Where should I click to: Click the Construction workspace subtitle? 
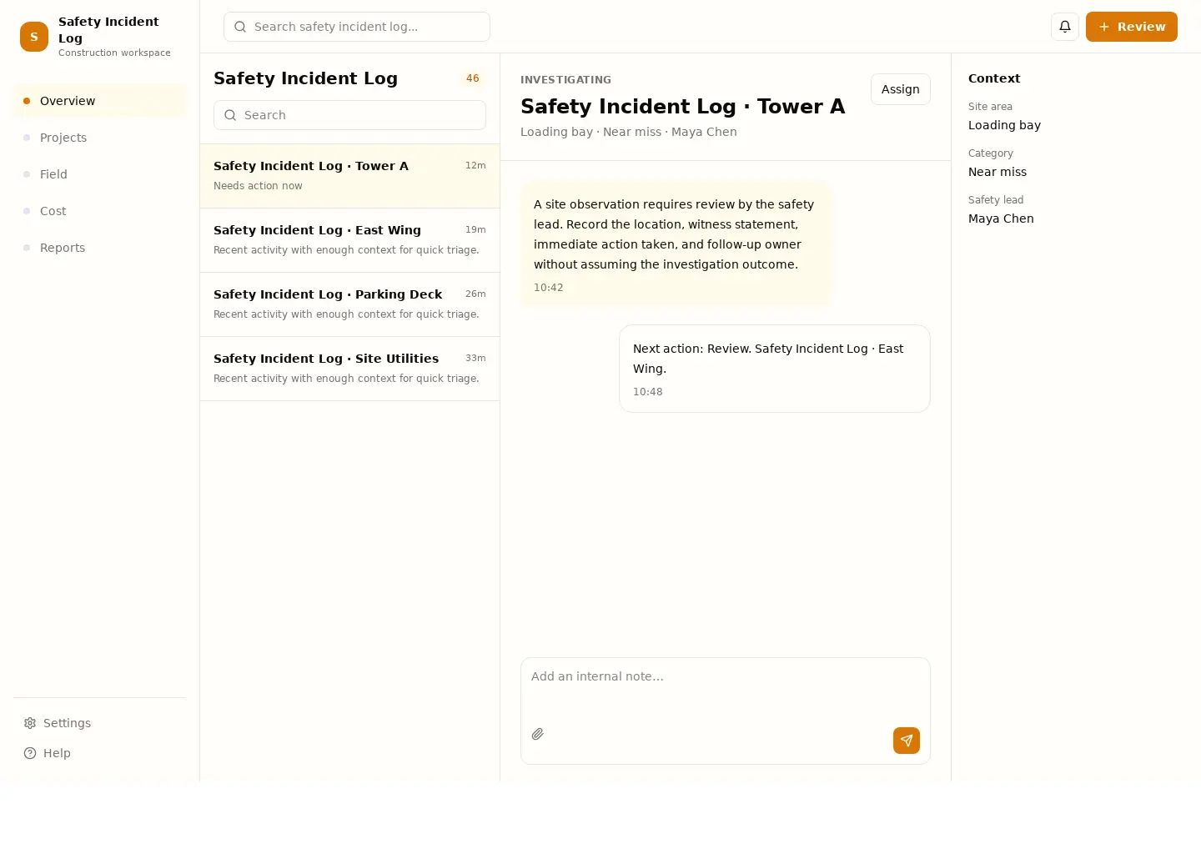coord(114,53)
